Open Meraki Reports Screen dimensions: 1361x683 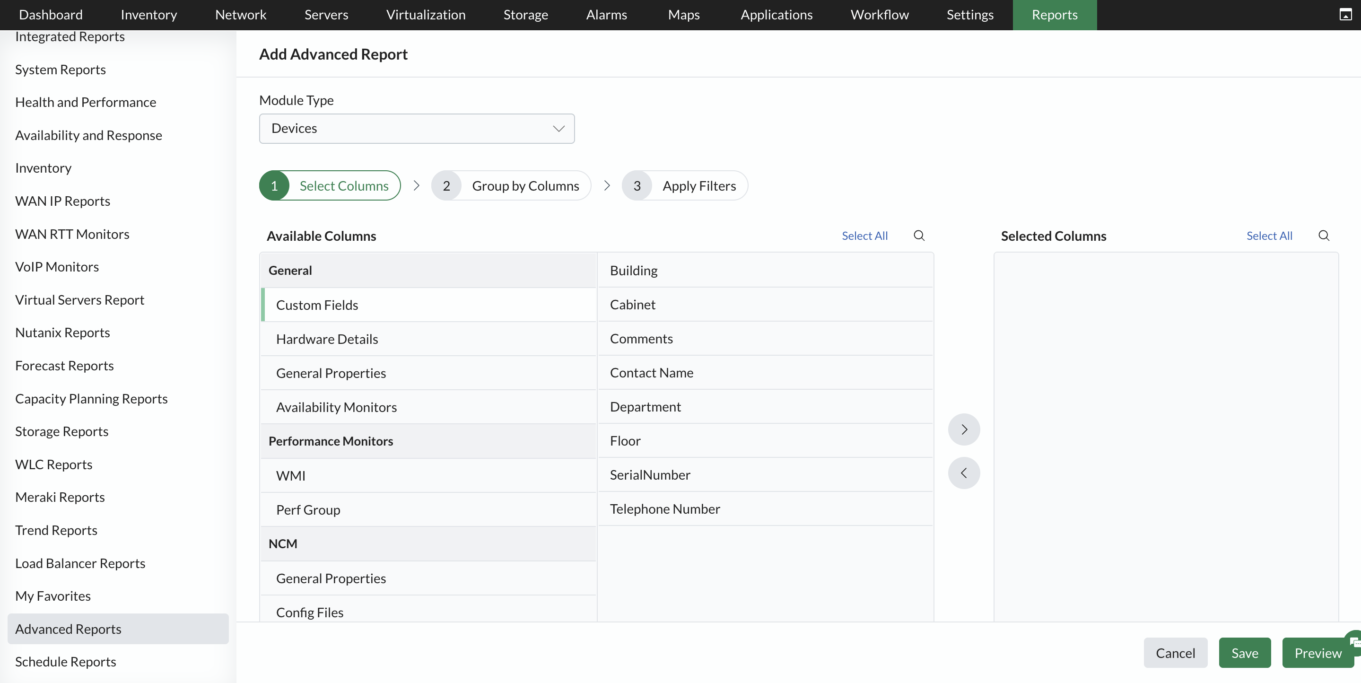tap(60, 498)
